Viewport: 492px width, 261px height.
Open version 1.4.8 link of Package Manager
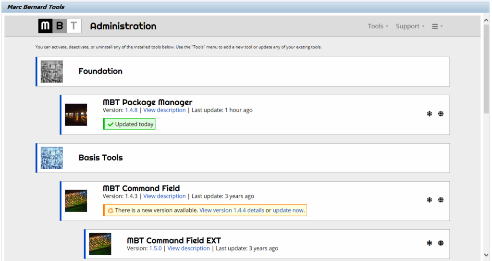point(131,110)
